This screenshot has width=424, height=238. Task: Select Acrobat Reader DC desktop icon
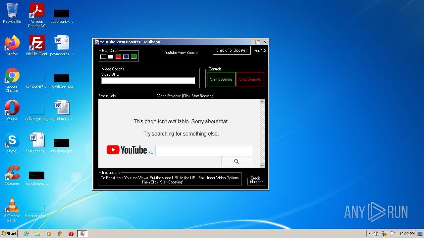click(37, 15)
